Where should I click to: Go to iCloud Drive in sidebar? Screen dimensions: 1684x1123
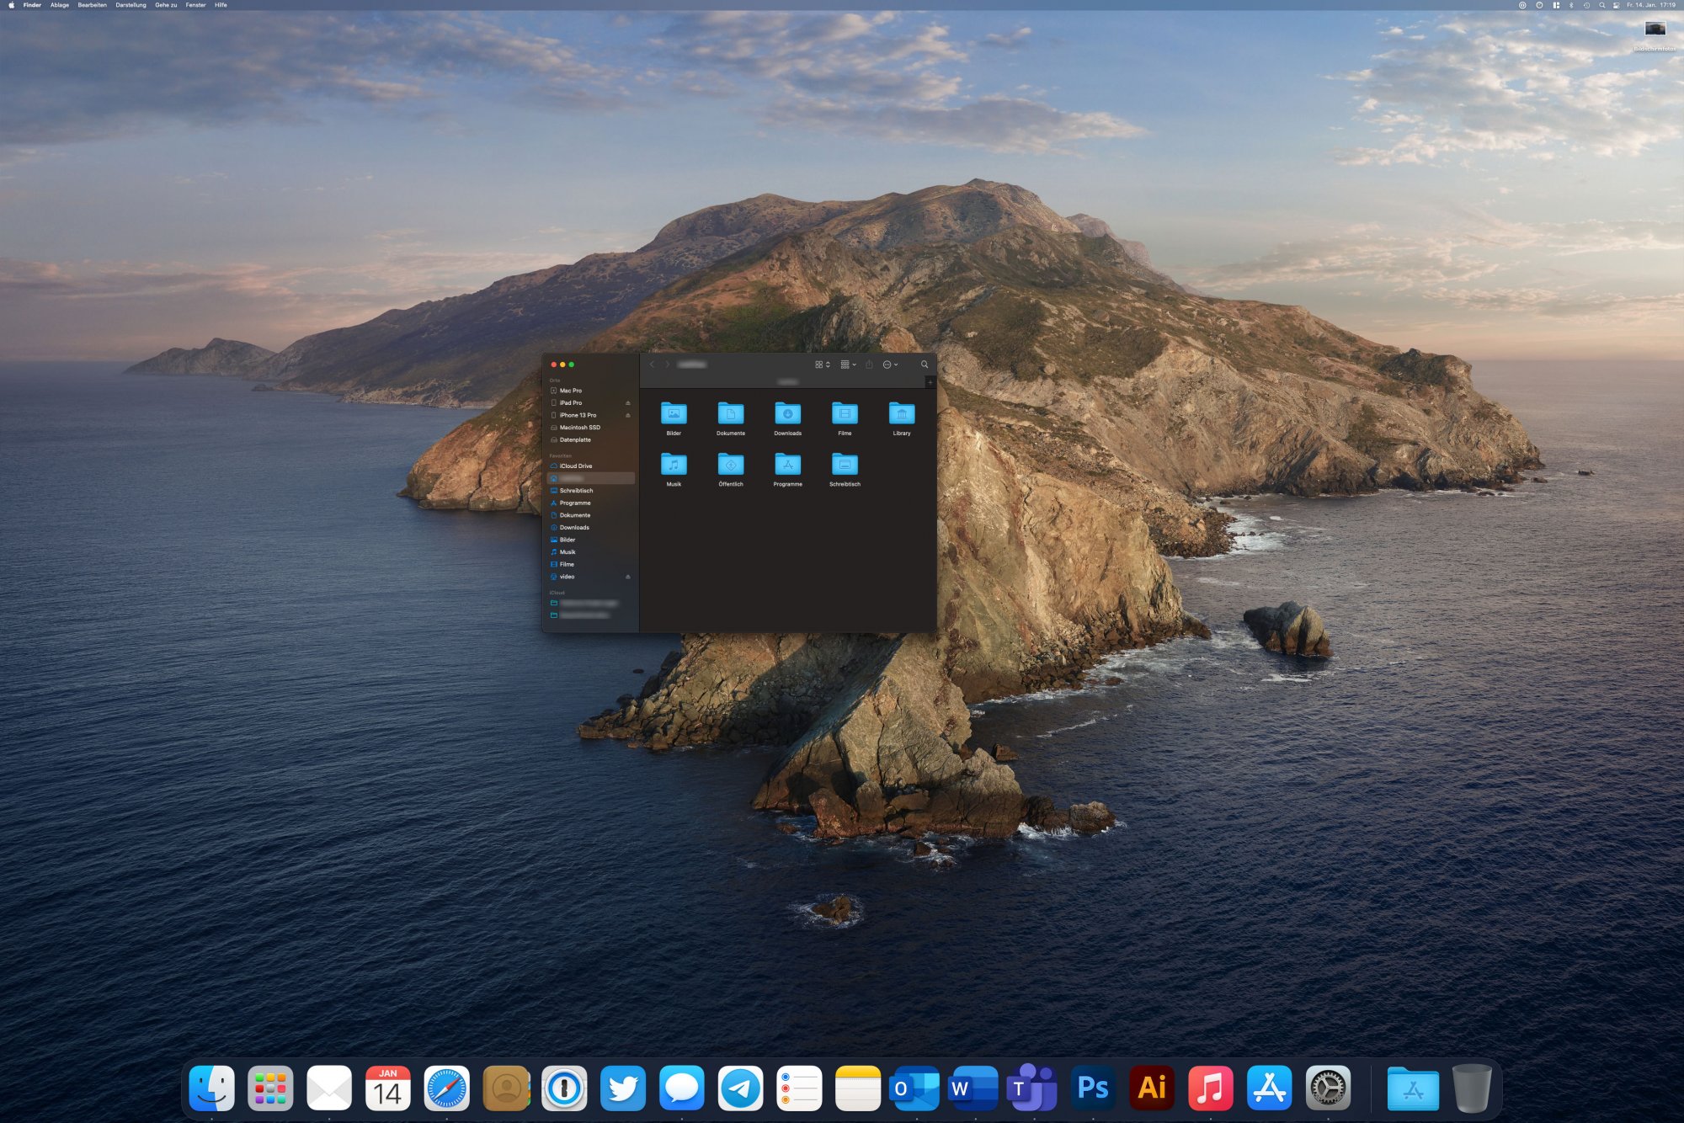[575, 466]
